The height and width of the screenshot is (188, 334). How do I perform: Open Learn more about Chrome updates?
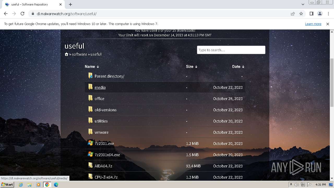coord(313,24)
